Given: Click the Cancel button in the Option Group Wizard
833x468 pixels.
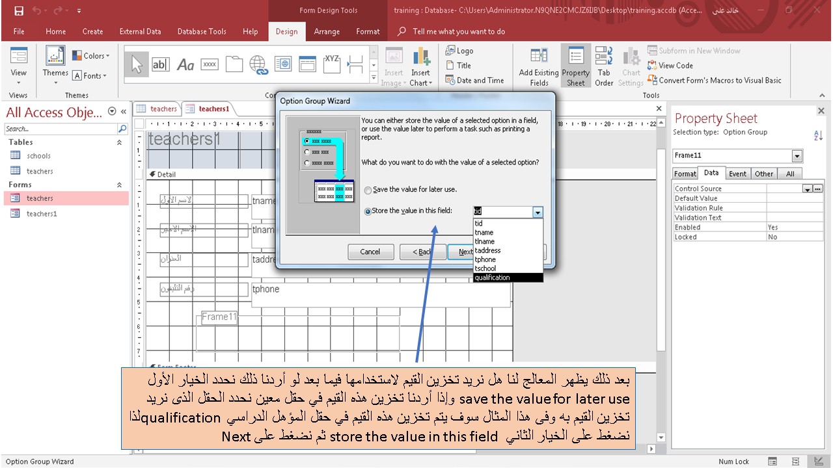Looking at the screenshot, I should (370, 252).
